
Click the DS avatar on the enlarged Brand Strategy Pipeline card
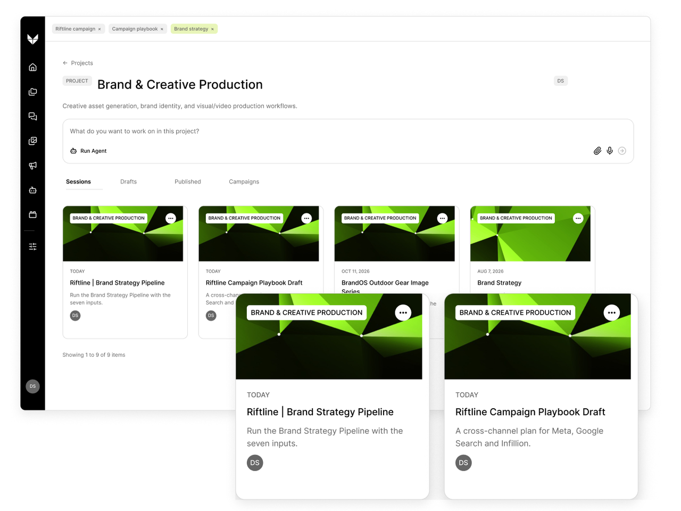(255, 463)
